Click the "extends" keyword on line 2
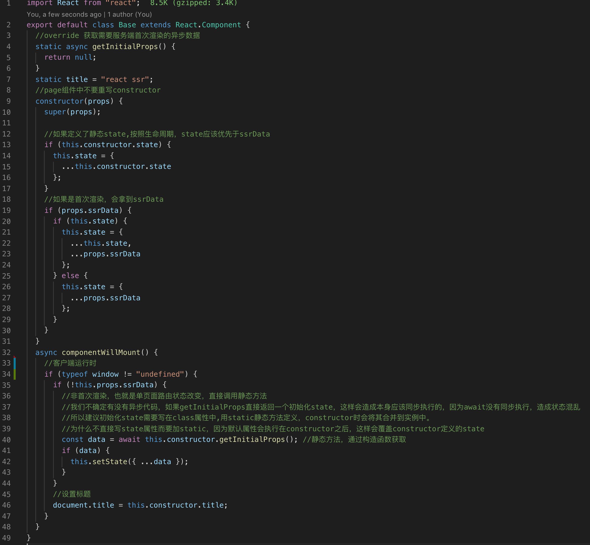 pos(156,25)
